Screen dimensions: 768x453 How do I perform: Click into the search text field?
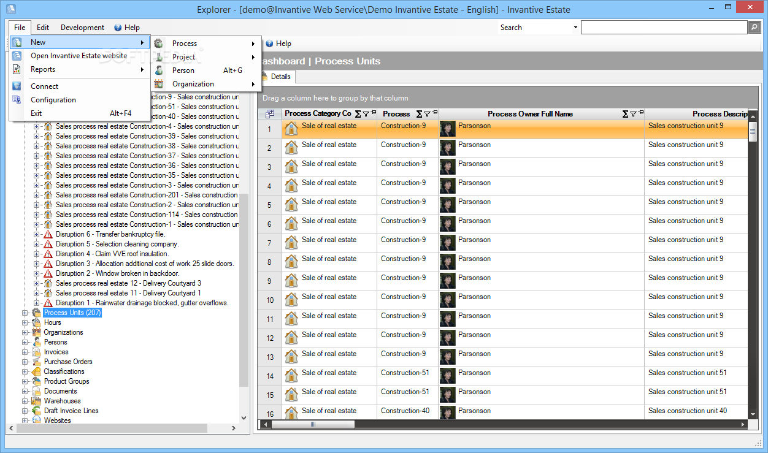(x=664, y=28)
